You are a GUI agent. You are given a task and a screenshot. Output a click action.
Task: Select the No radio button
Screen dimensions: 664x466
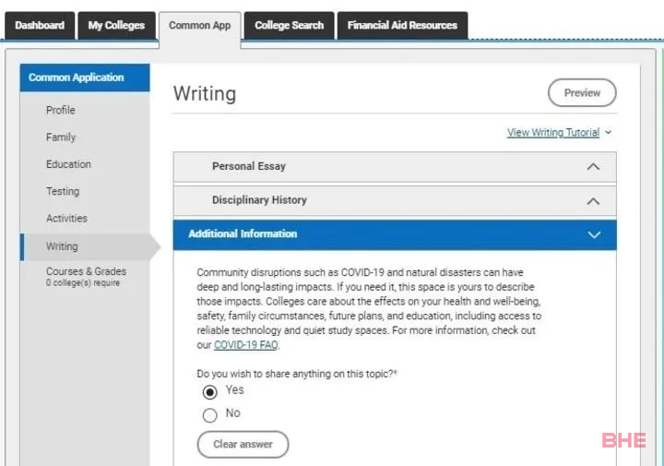tap(209, 415)
